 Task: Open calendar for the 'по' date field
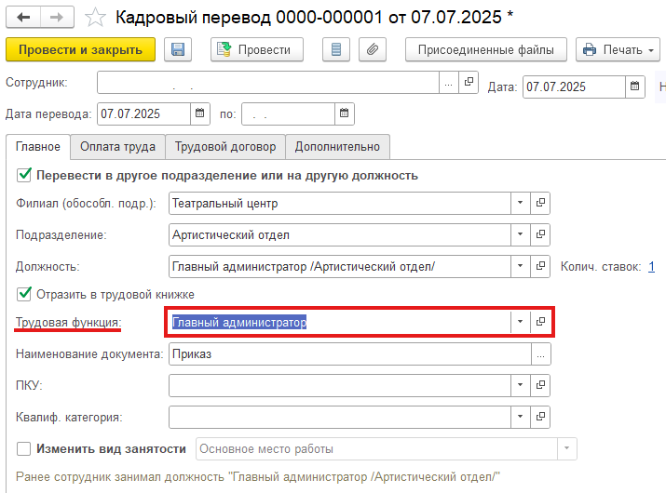click(x=345, y=113)
